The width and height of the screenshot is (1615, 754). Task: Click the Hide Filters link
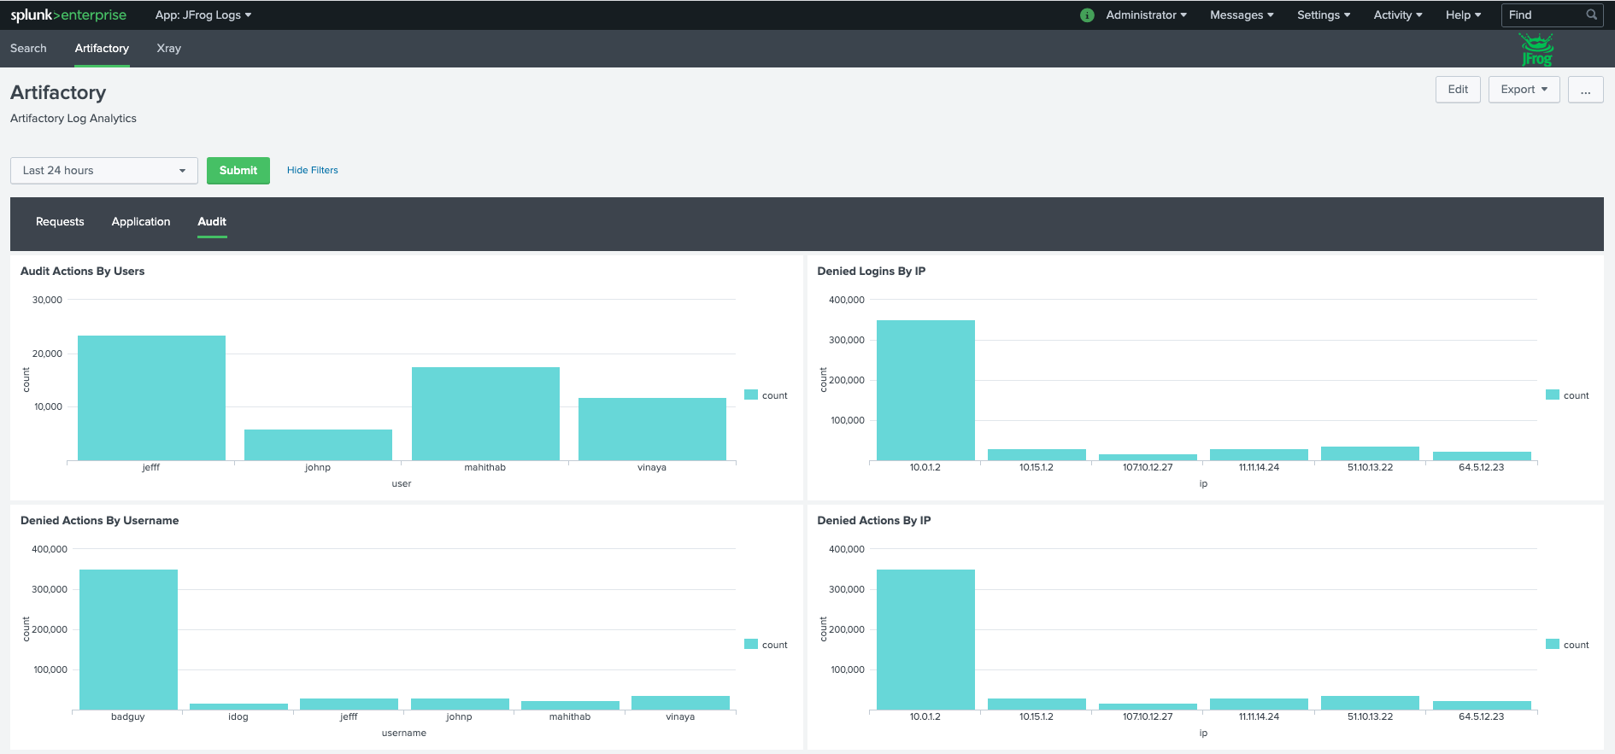313,171
